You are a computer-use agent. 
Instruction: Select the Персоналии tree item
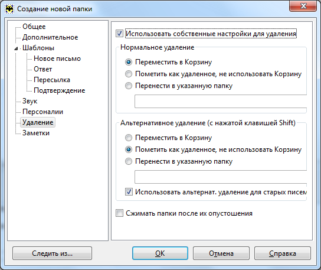pyautogui.click(x=43, y=112)
